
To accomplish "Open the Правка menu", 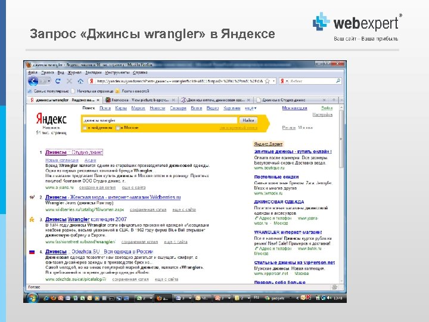I will [47, 73].
